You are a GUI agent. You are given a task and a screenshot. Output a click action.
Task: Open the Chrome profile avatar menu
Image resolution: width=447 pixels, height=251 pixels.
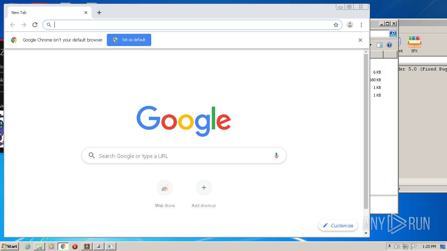350,25
